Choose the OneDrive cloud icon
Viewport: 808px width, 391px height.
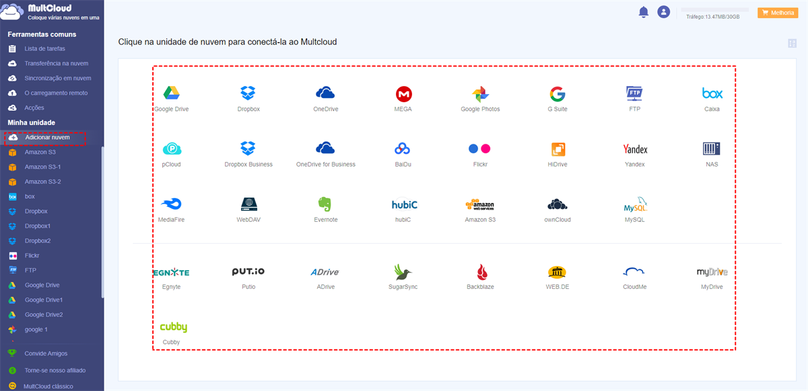tap(325, 93)
